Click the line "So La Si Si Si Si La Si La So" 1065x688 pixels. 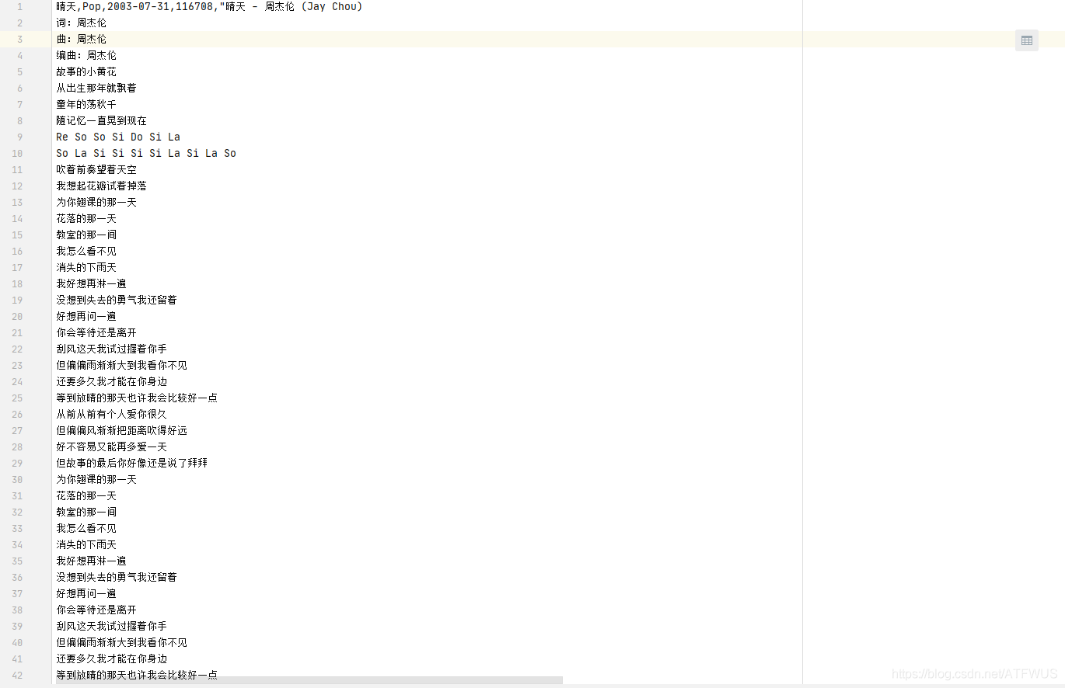coord(146,153)
